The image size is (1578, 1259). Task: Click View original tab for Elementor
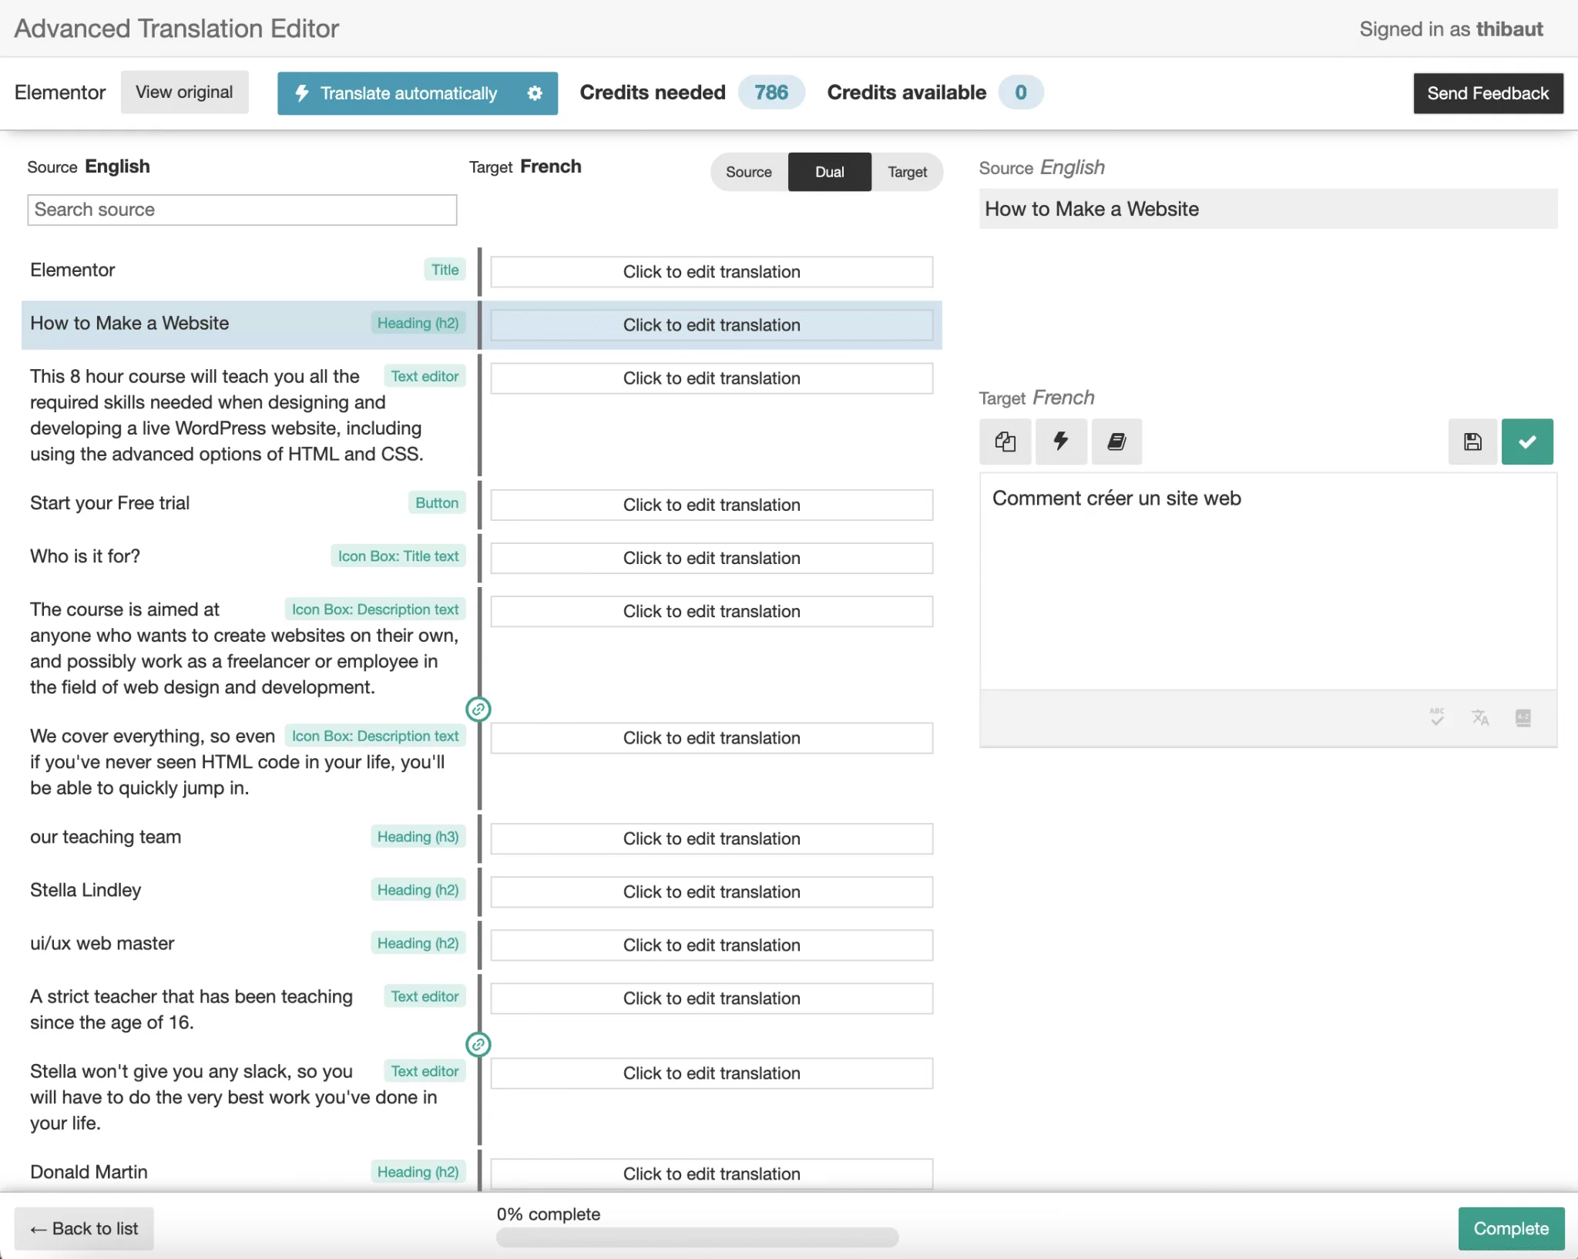pos(185,91)
